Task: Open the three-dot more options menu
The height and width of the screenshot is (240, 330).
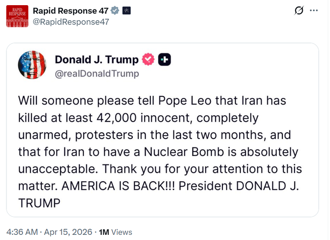Action: (314, 11)
